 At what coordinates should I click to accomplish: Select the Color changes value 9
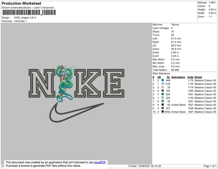coord(172,28)
